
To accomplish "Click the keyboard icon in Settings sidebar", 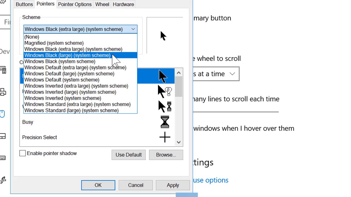I will pyautogui.click(x=3, y=158).
